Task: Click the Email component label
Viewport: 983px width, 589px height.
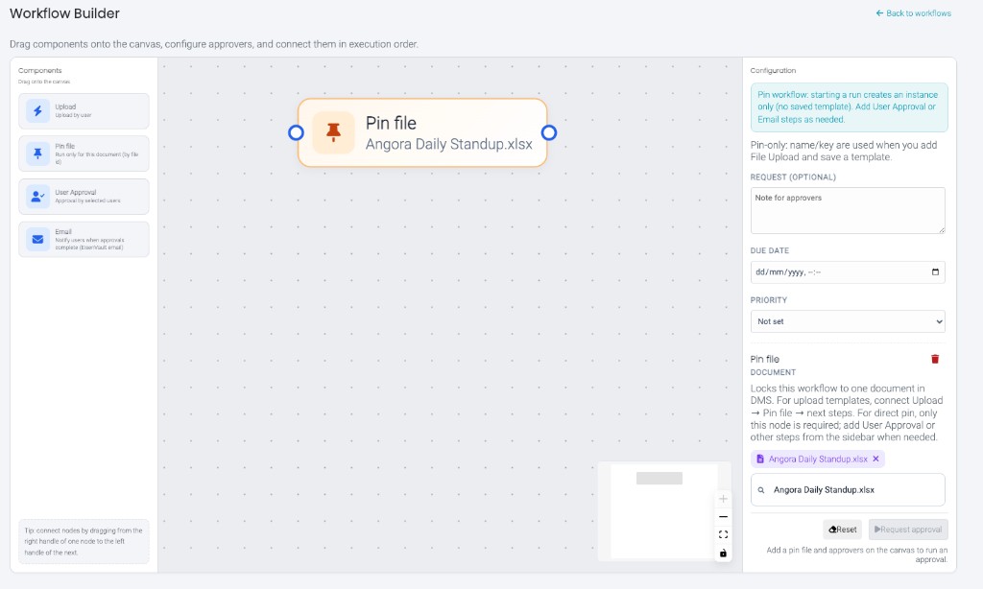Action: [x=63, y=231]
